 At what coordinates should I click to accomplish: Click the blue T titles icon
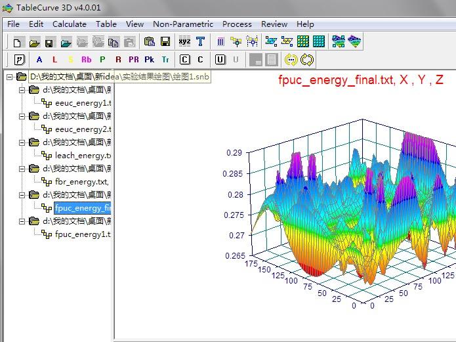200,41
